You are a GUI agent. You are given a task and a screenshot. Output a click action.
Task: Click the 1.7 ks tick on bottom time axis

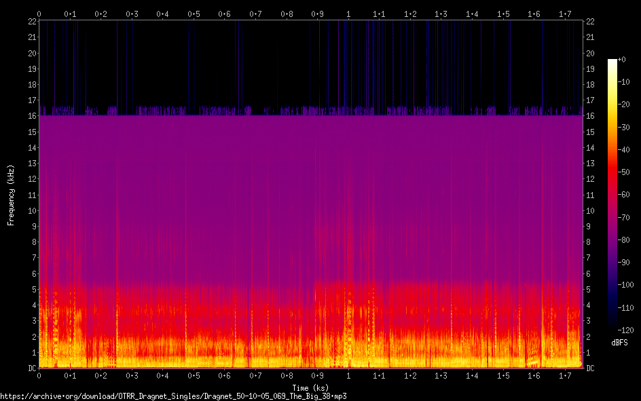coord(565,375)
